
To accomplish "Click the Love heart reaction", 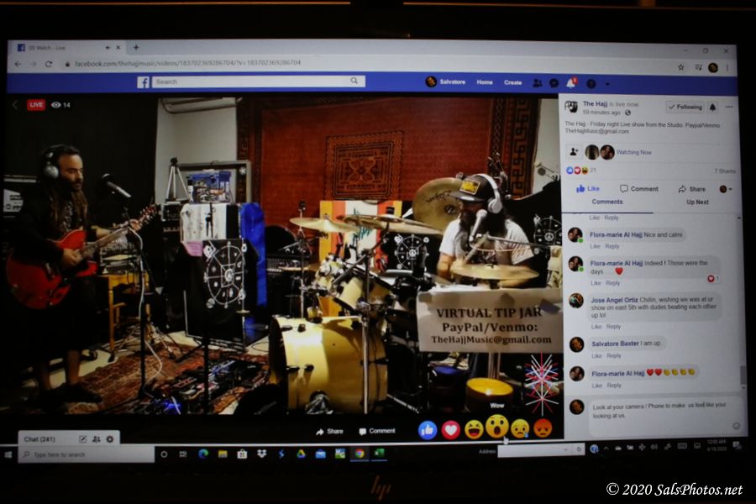I will click(451, 430).
